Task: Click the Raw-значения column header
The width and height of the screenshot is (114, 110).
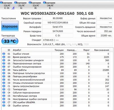Action: 101,50
